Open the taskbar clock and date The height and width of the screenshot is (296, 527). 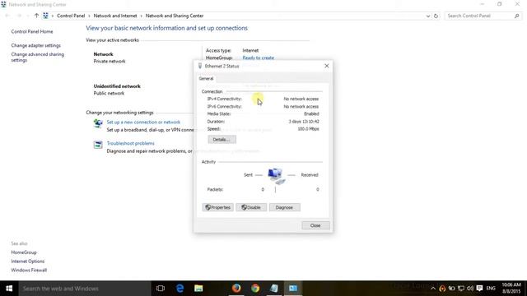click(511, 289)
